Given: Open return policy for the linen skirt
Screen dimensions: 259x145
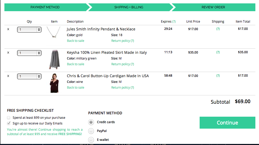Looking at the screenshot, I should (x=123, y=64).
